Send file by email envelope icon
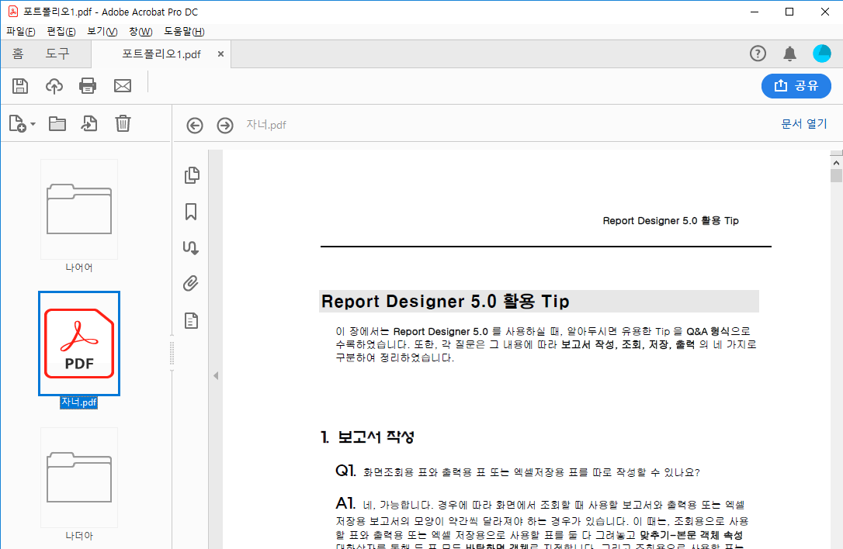This screenshot has height=549, width=843. 123,86
